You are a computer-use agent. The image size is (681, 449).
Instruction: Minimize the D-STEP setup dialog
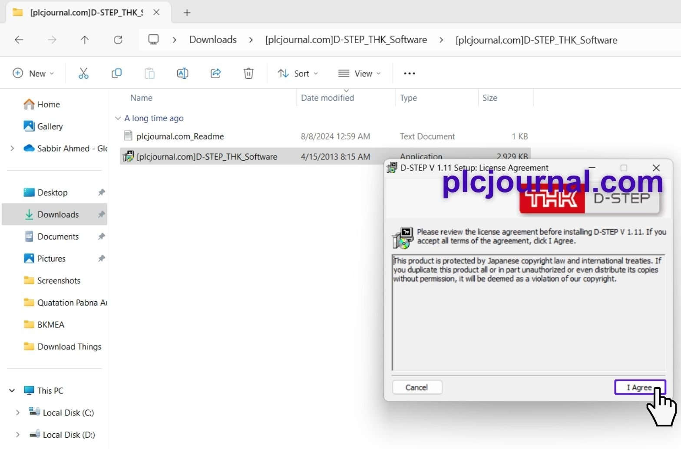(x=592, y=168)
